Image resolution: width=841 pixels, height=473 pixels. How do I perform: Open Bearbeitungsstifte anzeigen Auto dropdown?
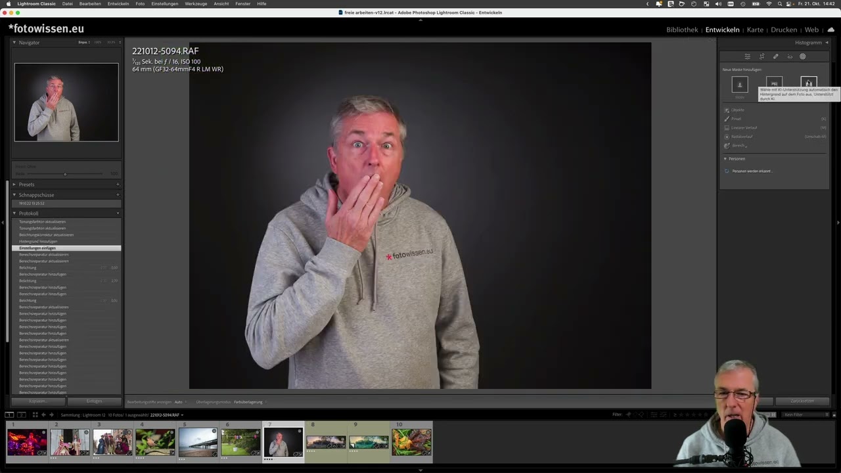(179, 402)
